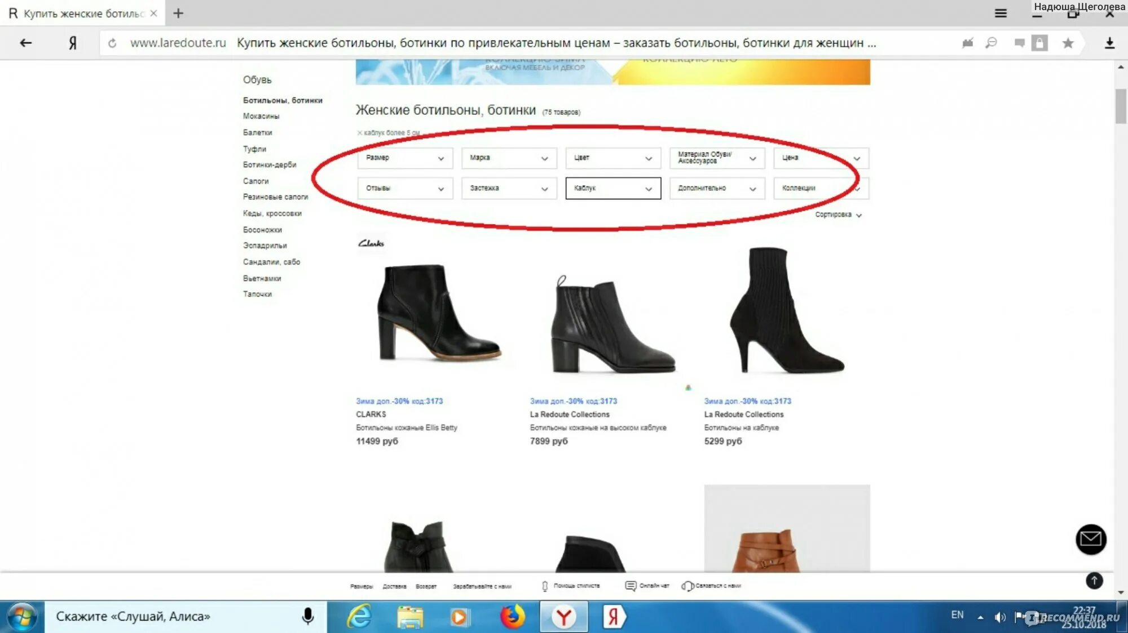Open Босоножки category
The width and height of the screenshot is (1128, 633).
(262, 230)
